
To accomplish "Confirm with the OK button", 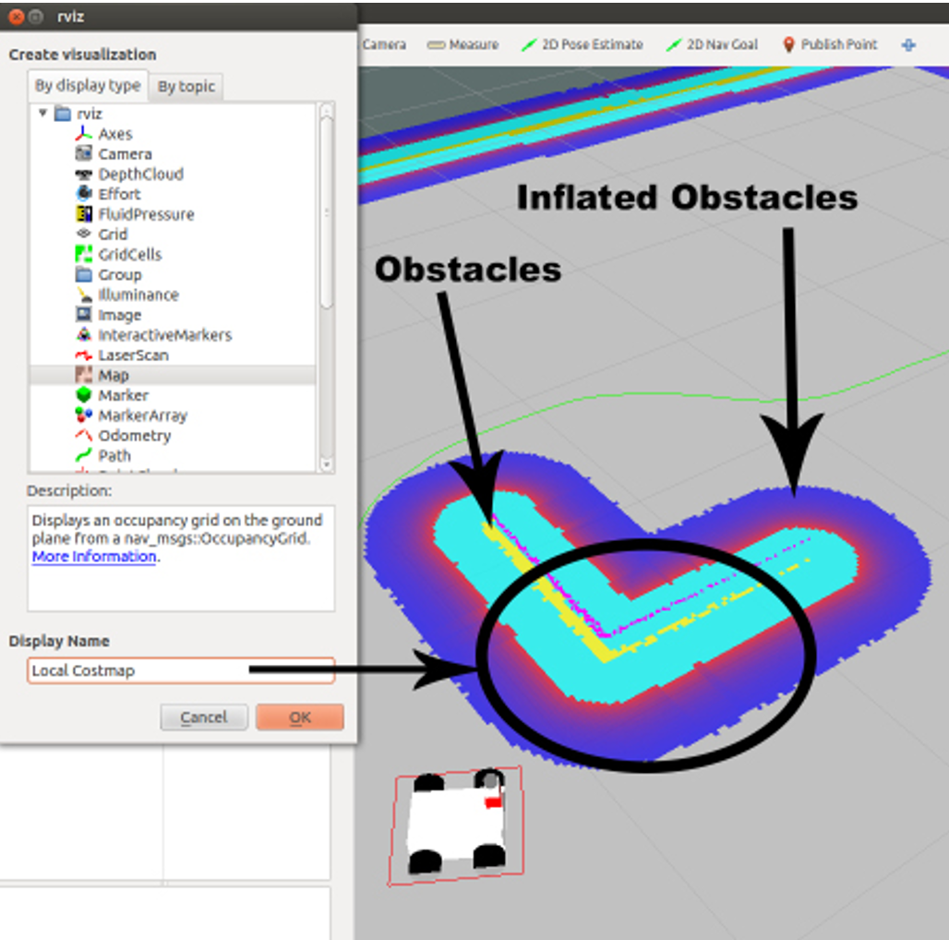I will point(300,717).
